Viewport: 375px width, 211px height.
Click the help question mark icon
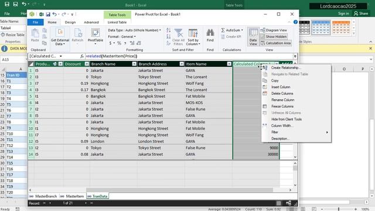pos(295,22)
